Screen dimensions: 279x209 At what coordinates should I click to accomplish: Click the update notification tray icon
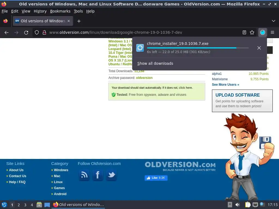pos(262,205)
